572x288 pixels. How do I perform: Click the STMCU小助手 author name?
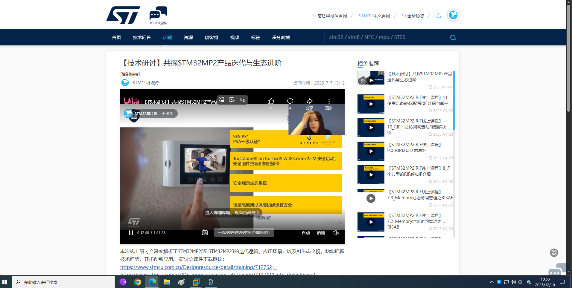[146, 83]
